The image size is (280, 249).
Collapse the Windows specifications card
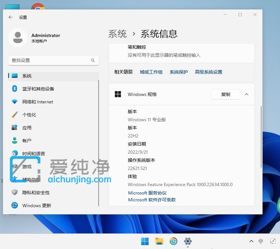[x=246, y=94]
